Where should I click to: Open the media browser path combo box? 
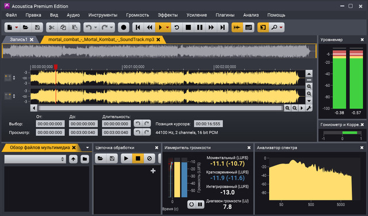click(35, 159)
